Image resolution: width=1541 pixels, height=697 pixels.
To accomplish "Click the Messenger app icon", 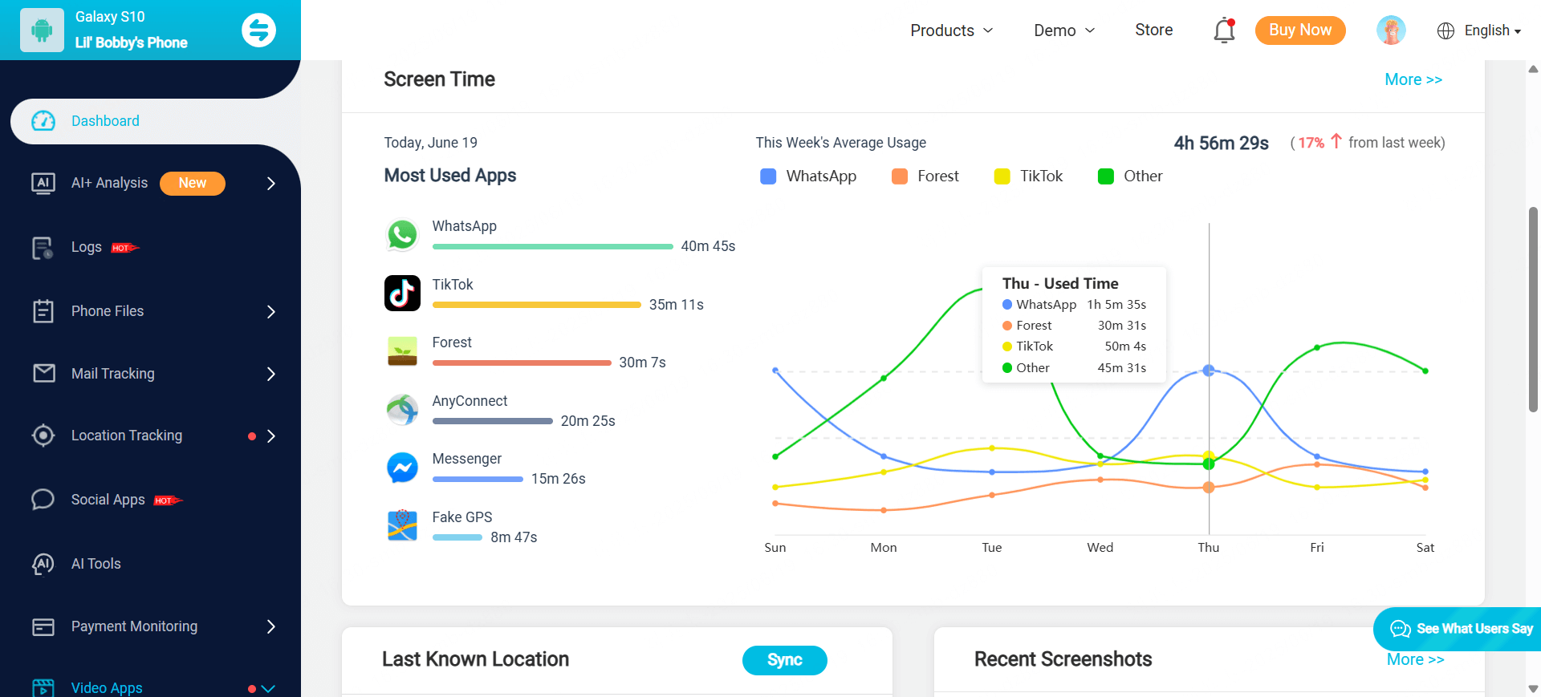I will [402, 468].
